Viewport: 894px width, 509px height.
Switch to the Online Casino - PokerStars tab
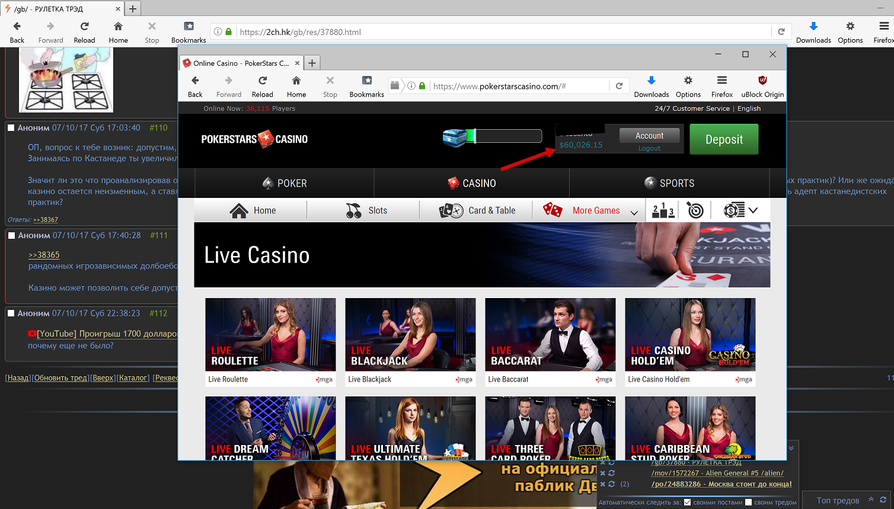[242, 63]
